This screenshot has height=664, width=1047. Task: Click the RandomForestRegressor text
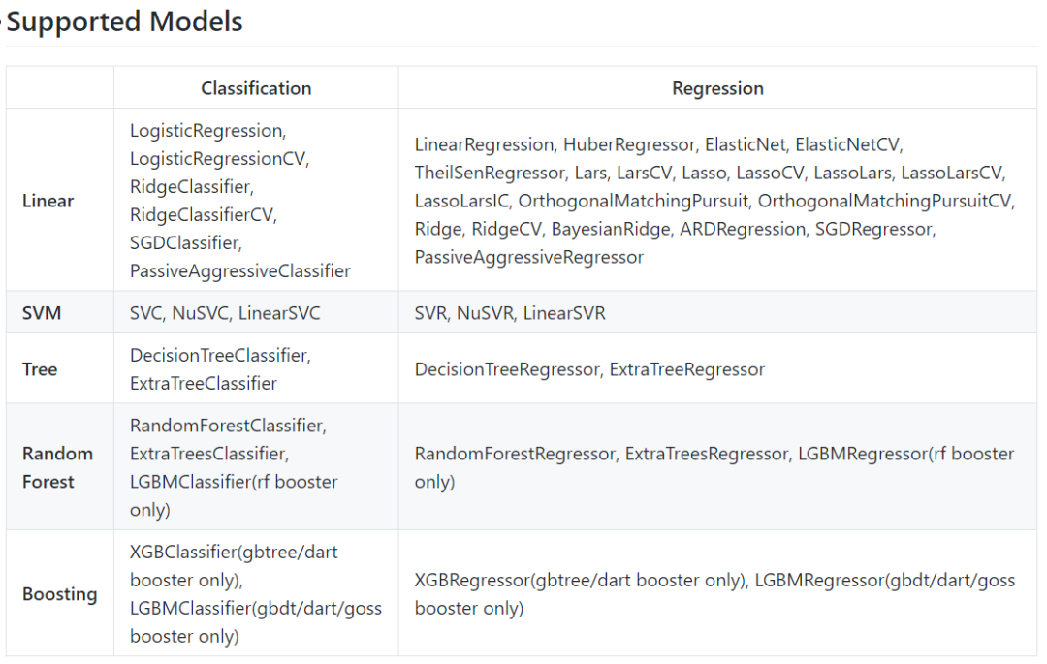[x=515, y=454]
